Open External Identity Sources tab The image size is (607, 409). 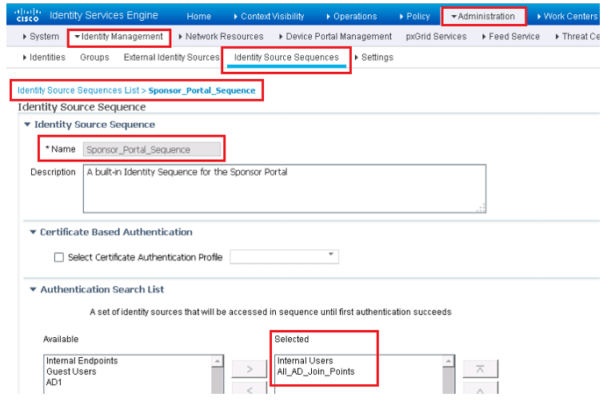point(171,58)
